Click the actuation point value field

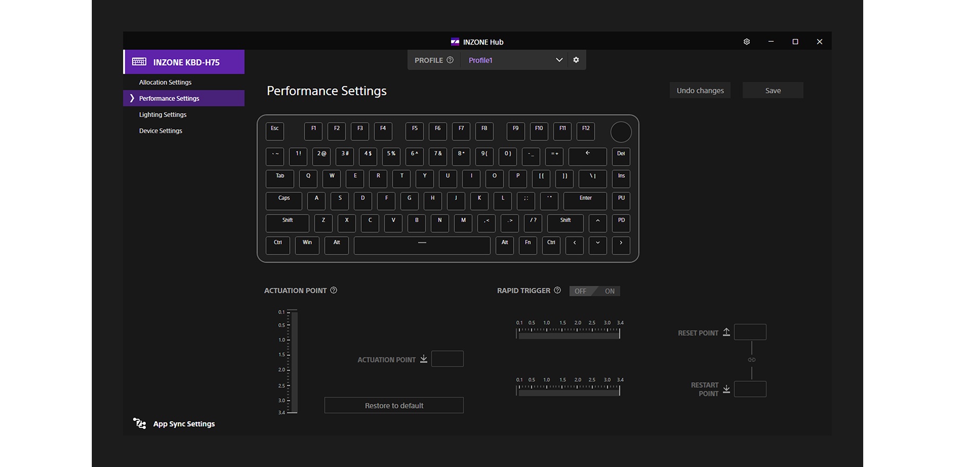point(447,359)
